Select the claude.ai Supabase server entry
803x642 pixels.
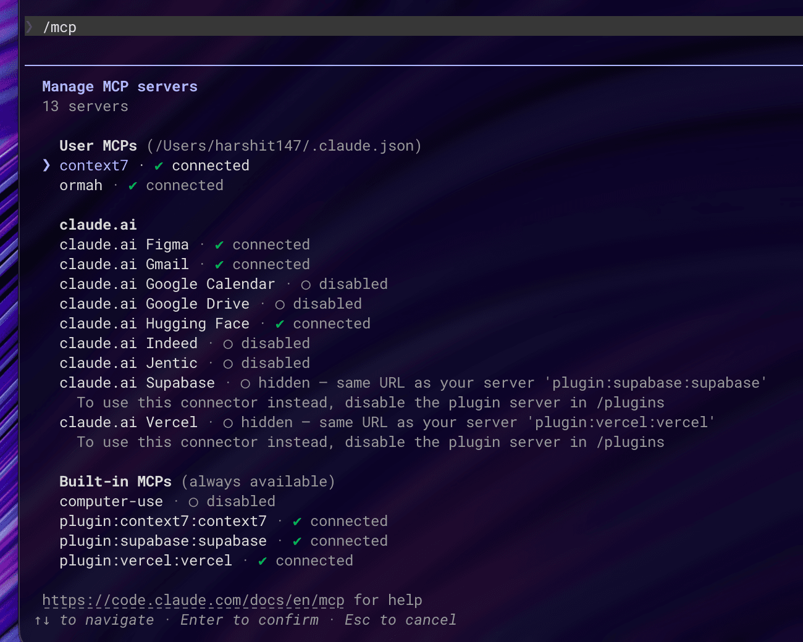point(413,383)
